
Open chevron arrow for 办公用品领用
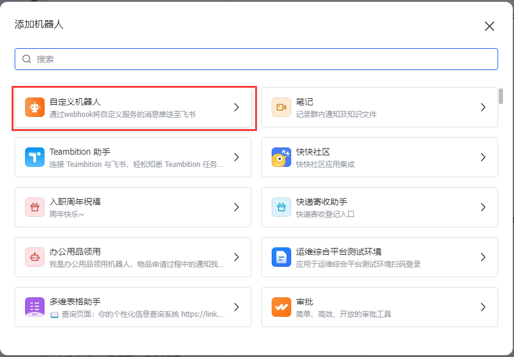236,257
